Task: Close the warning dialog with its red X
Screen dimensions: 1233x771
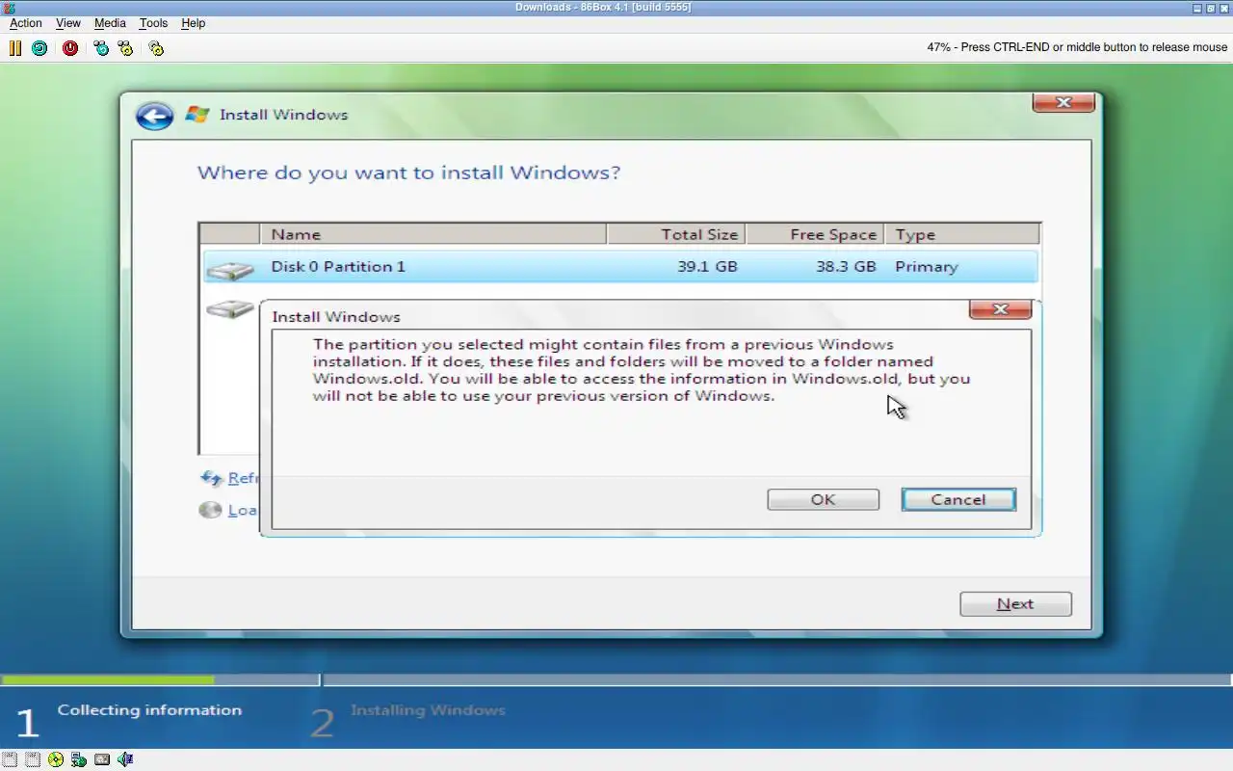Action: tap(1000, 309)
